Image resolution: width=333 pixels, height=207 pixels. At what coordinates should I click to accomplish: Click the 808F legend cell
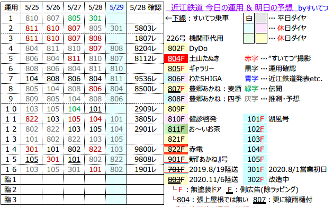point(176,99)
